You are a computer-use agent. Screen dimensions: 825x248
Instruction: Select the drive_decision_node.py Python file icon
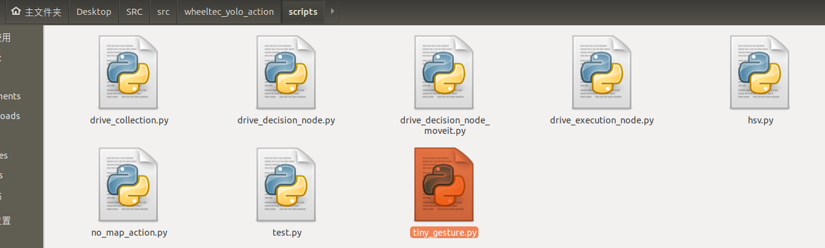click(287, 72)
